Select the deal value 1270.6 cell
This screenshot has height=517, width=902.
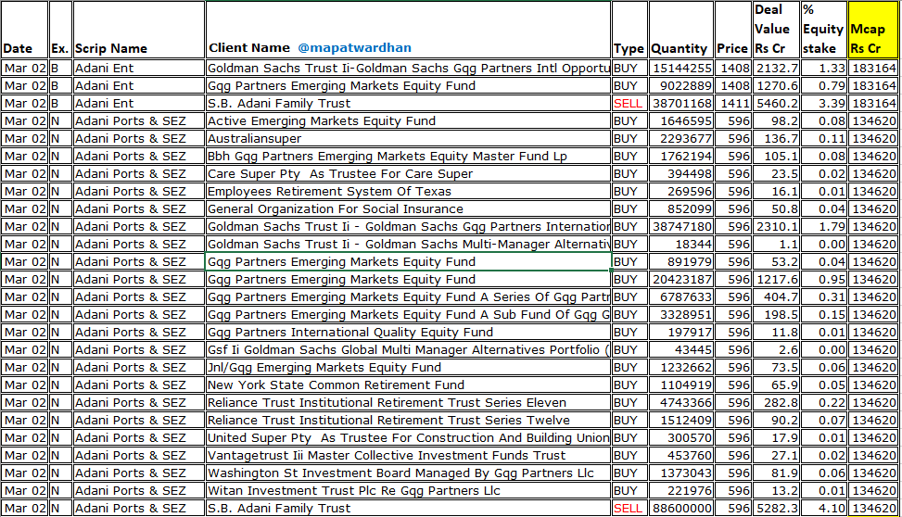coord(775,85)
